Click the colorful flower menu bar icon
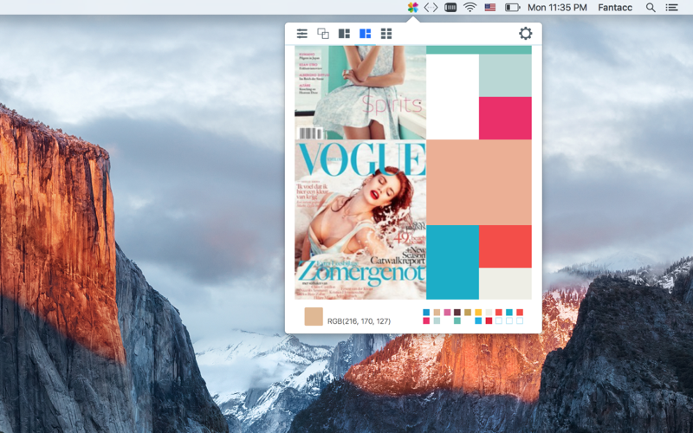693x433 pixels. pyautogui.click(x=413, y=7)
